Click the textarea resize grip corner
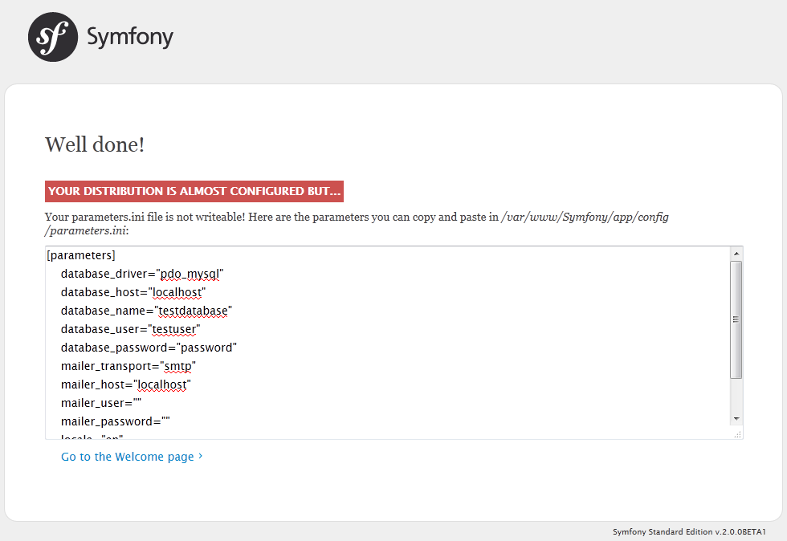Image resolution: width=787 pixels, height=541 pixels. [737, 434]
